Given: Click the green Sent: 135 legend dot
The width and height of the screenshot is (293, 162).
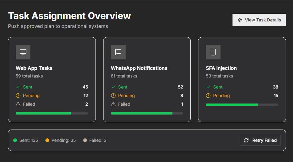Looking at the screenshot, I should point(15,140).
